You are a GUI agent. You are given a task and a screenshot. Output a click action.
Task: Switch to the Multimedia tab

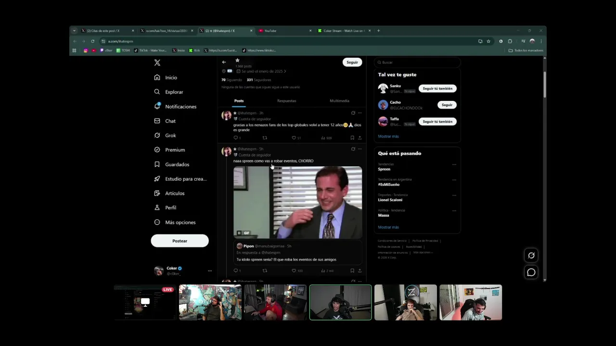(x=339, y=101)
